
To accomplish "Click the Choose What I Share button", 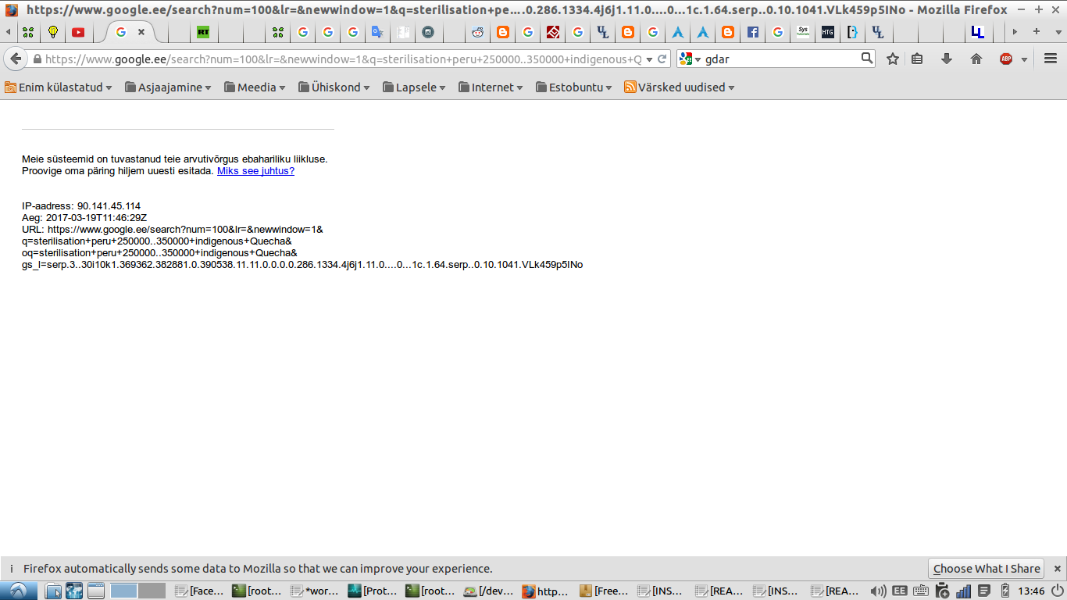I will [x=987, y=569].
